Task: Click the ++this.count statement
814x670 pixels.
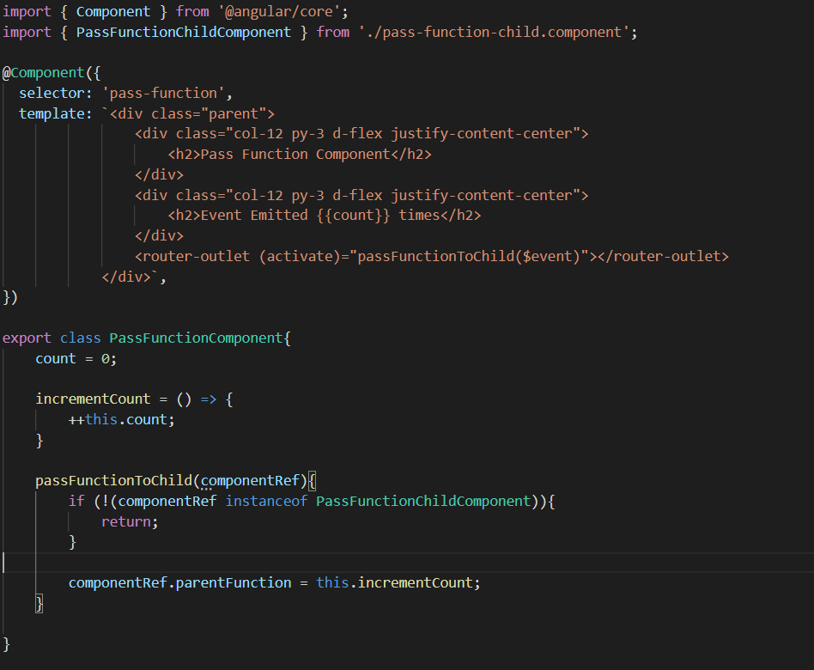Action: [119, 419]
